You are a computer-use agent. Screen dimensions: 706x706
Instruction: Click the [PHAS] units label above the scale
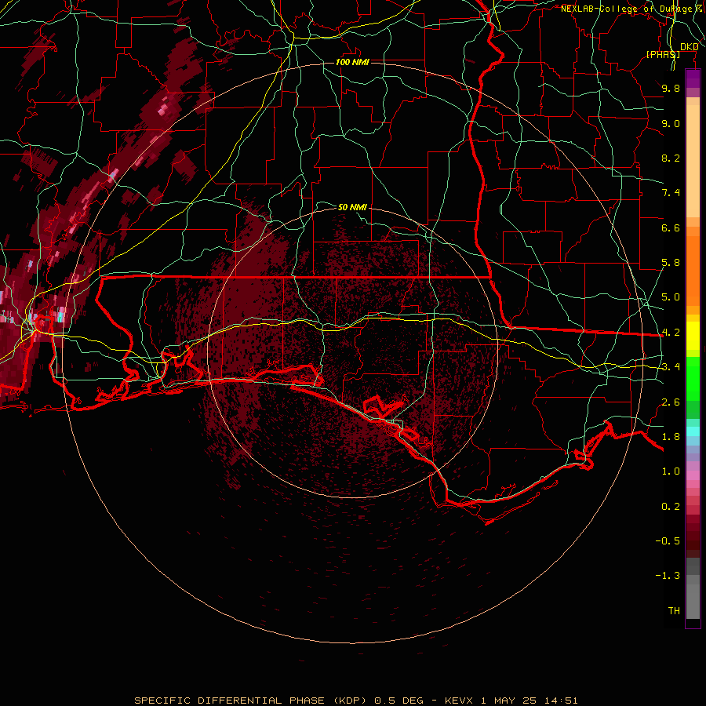click(x=663, y=54)
